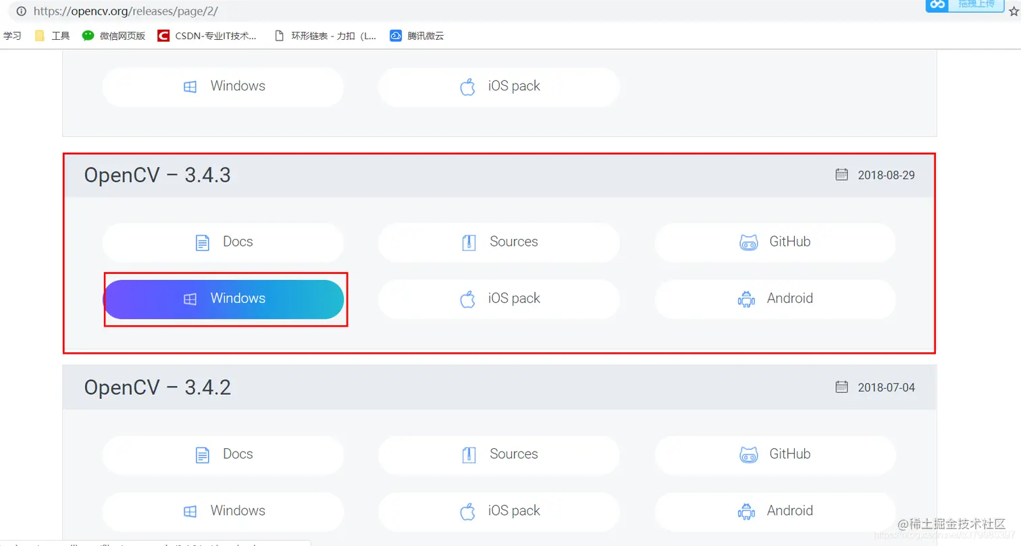Open Docs for OpenCV 3.4.2

click(224, 454)
